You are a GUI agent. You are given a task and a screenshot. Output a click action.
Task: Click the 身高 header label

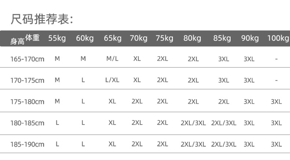tap(17, 42)
